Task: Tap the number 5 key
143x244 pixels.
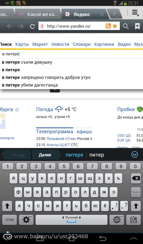Action: pos(64,167)
